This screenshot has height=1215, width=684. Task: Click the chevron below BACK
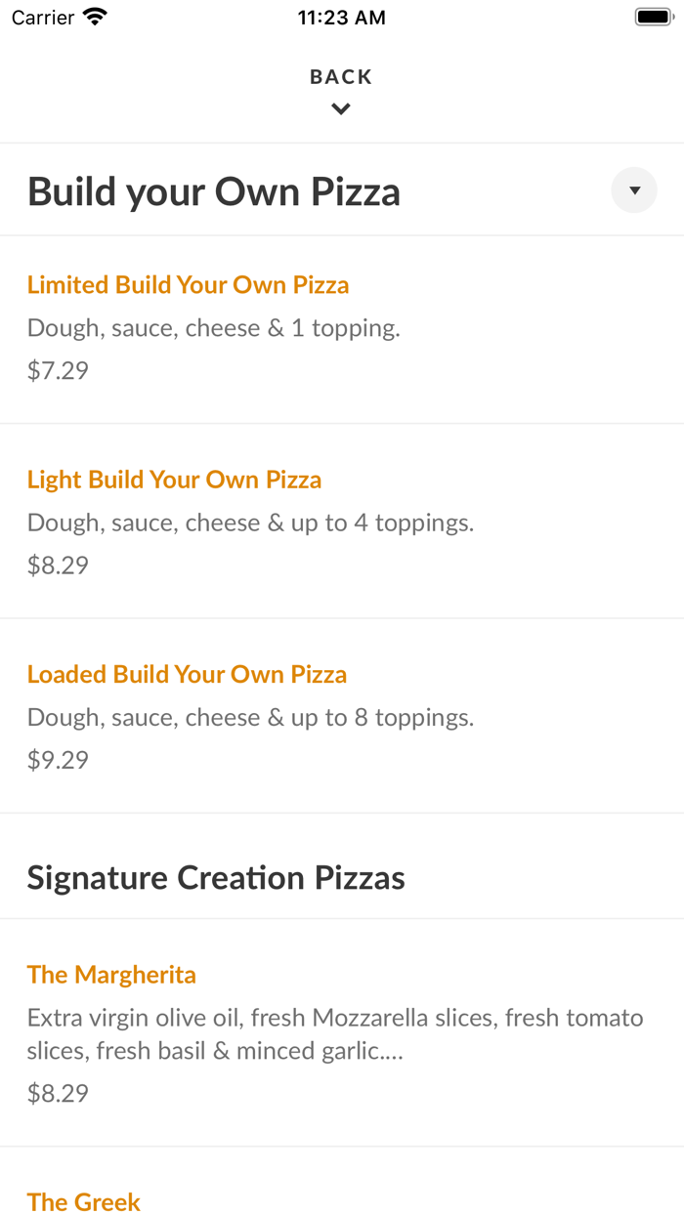click(340, 108)
